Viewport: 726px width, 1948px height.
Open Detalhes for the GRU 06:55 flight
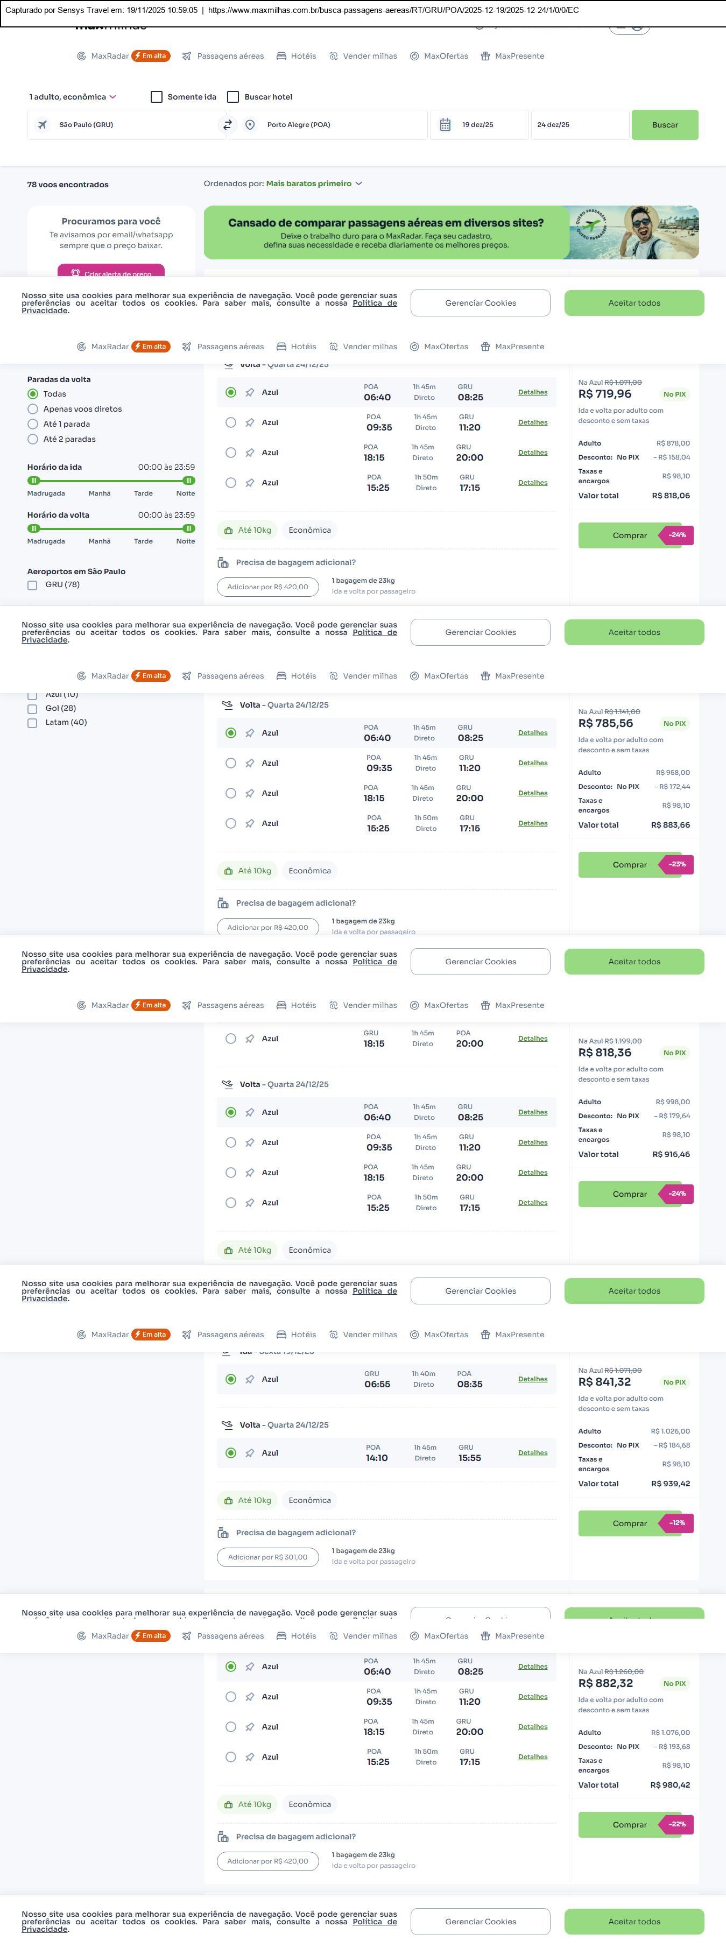tap(532, 1379)
